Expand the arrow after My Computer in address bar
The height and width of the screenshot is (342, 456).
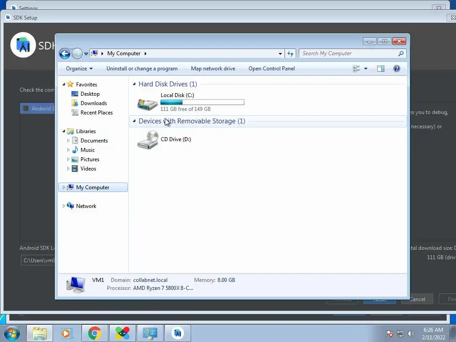146,53
